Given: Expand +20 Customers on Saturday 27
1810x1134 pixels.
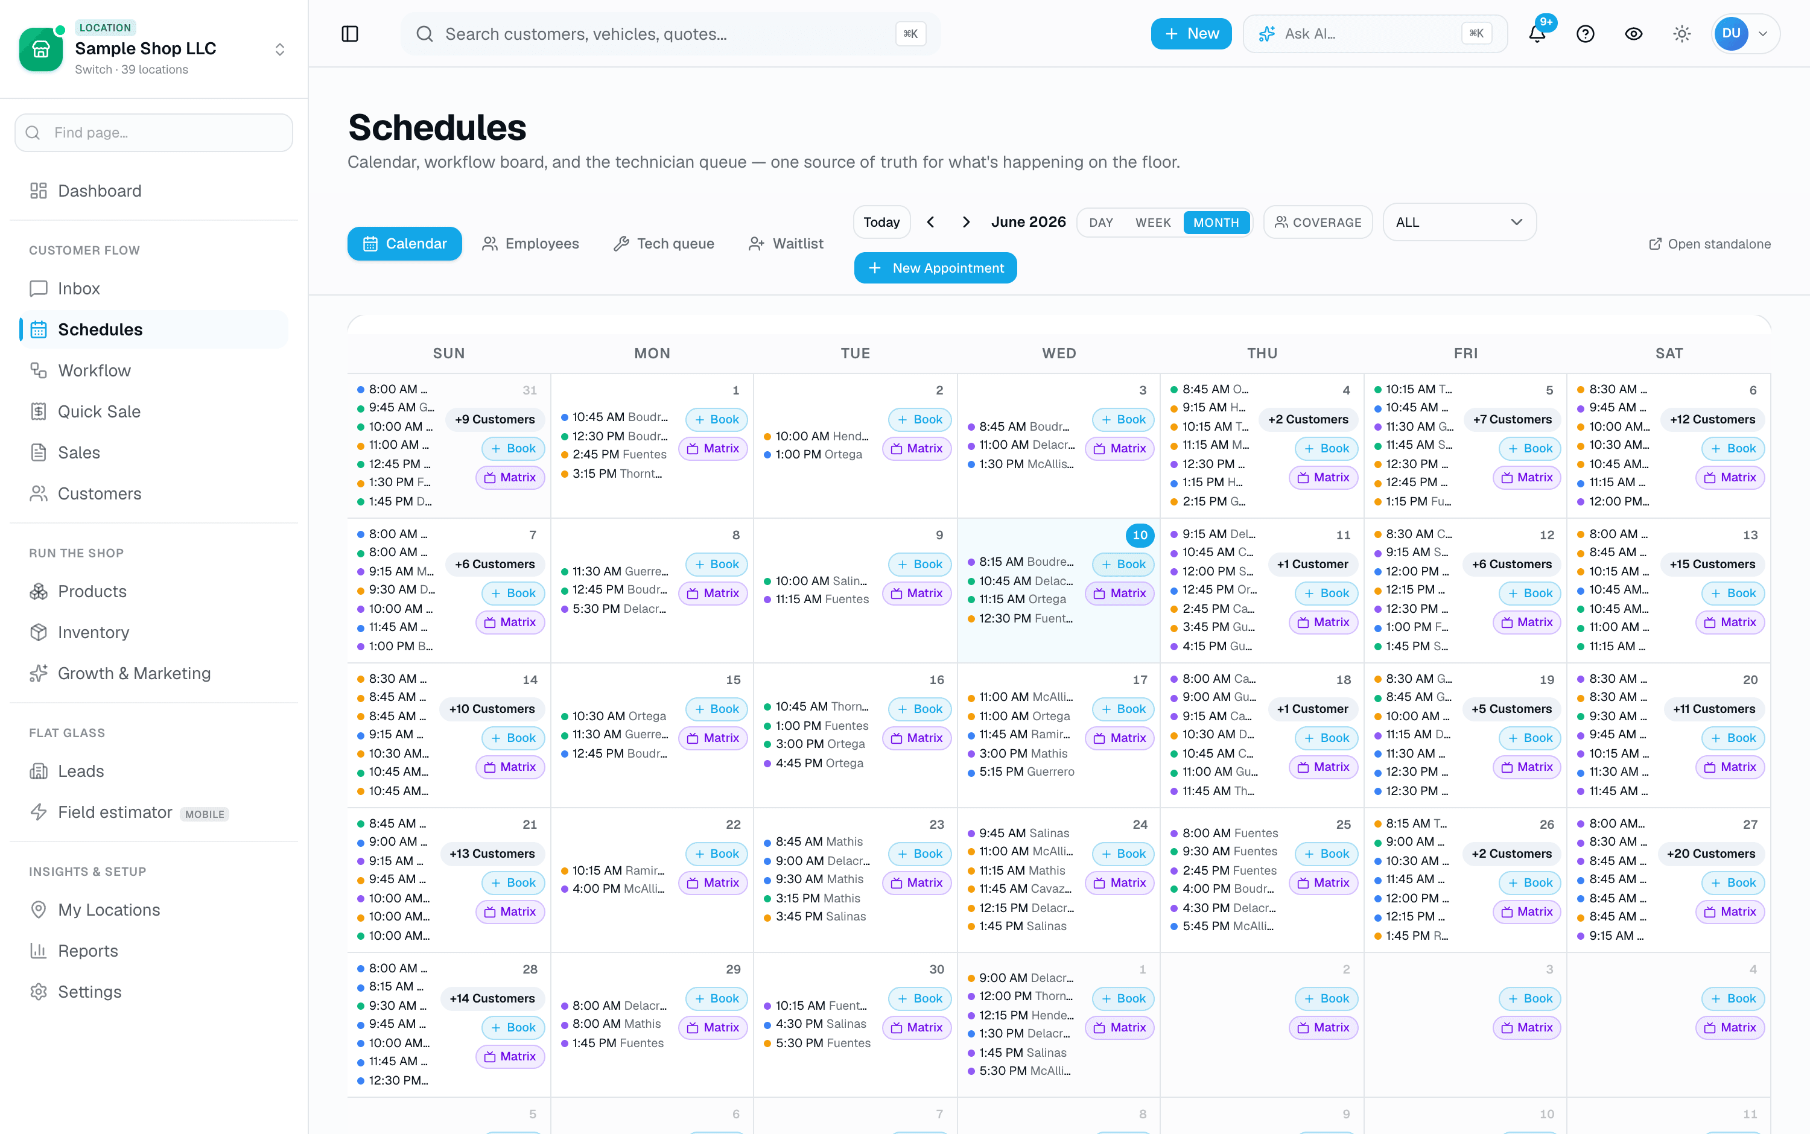Looking at the screenshot, I should [1711, 854].
